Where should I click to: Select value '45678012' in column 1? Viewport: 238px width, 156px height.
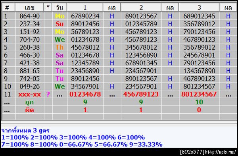click(x=85, y=47)
